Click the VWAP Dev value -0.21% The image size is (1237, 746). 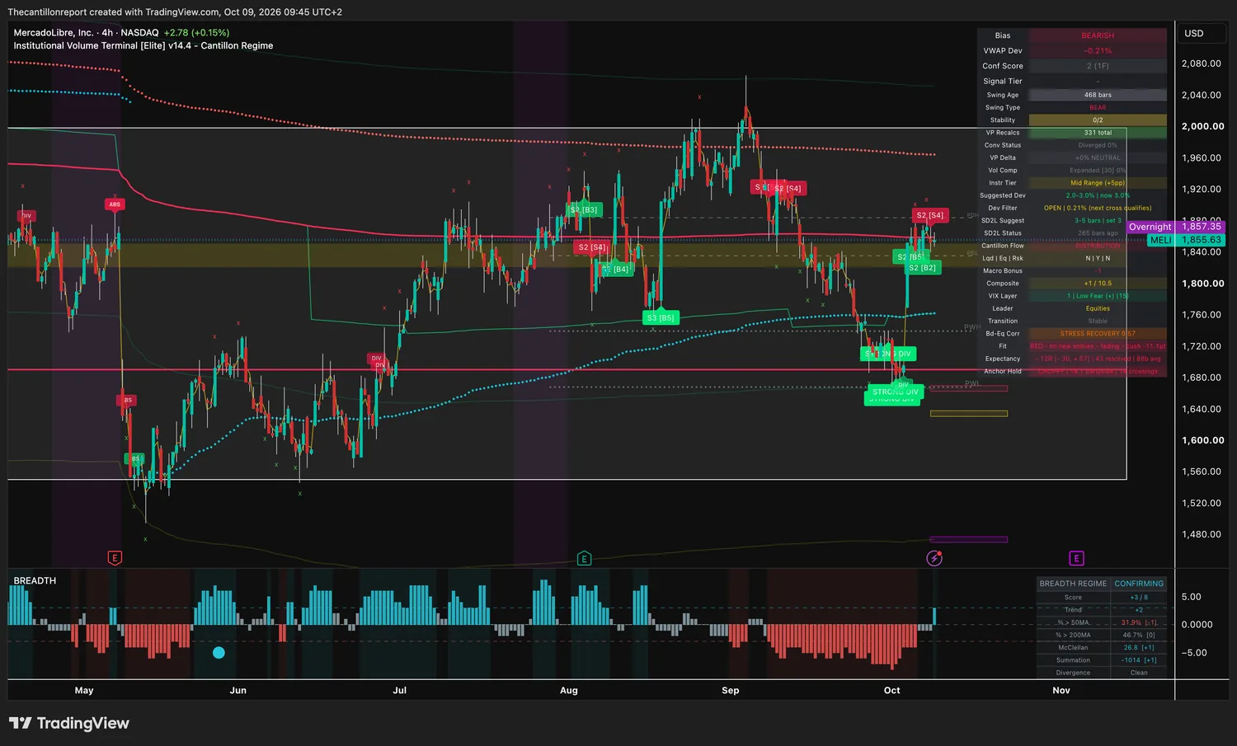[1098, 51]
